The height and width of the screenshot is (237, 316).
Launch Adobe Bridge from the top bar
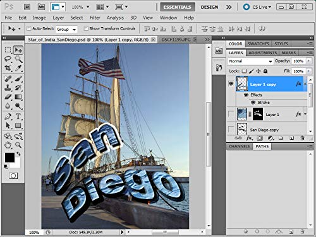pos(27,7)
